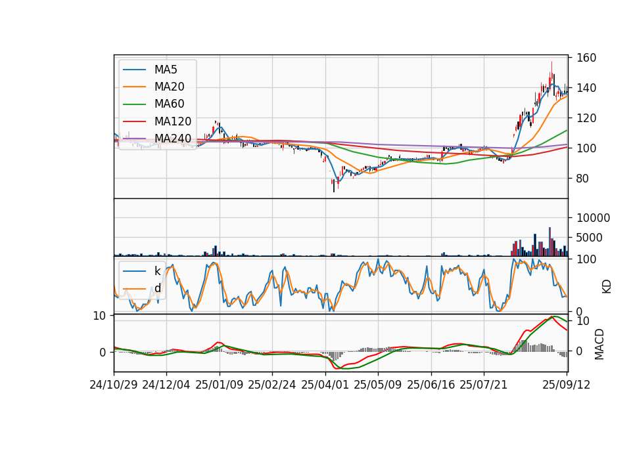Click the red MA120 legend line sample
Screen dimensions: 631x453
(134, 121)
